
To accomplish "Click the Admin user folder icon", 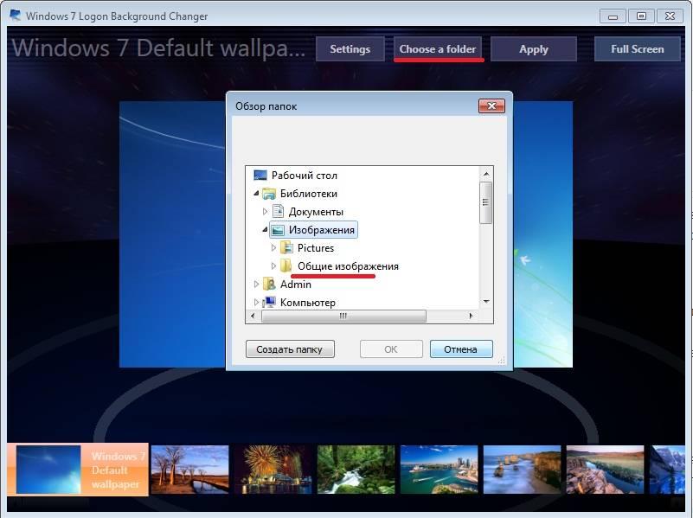I will pyautogui.click(x=269, y=284).
